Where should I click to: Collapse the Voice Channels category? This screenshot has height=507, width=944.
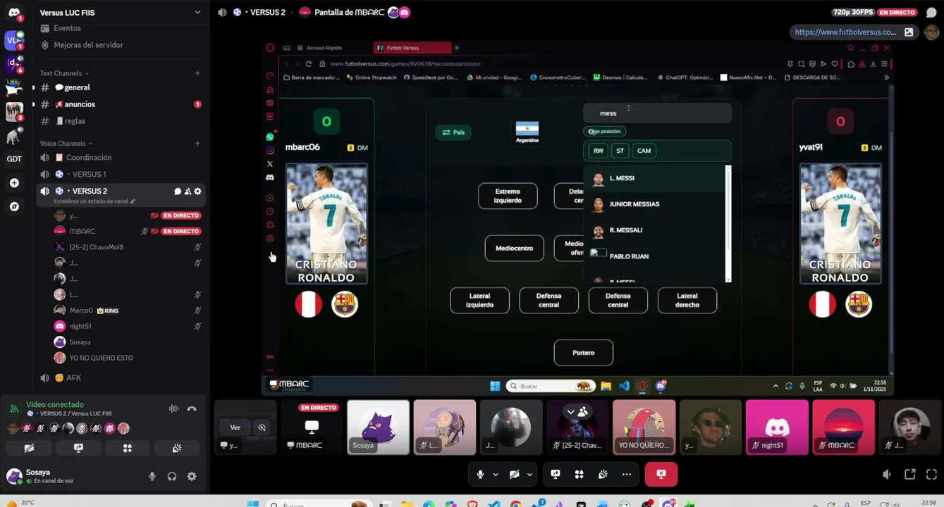tap(66, 144)
